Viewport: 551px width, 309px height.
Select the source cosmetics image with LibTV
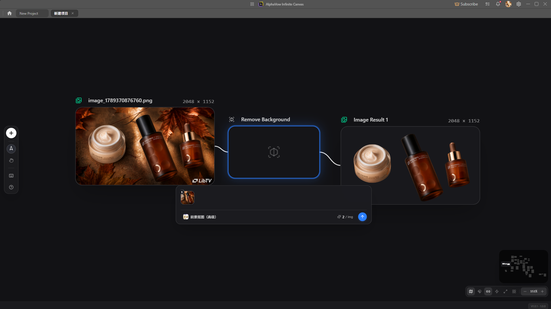click(145, 146)
